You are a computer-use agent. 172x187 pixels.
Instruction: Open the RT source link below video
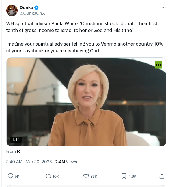click(x=20, y=151)
